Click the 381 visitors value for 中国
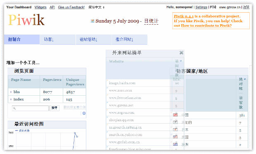The image size is (256, 154). 242,115
